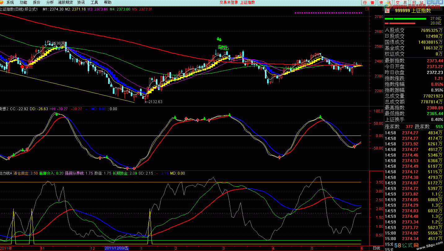Click the 好公式1 indicator name label
The image size is (444, 251).
[x=32, y=9]
